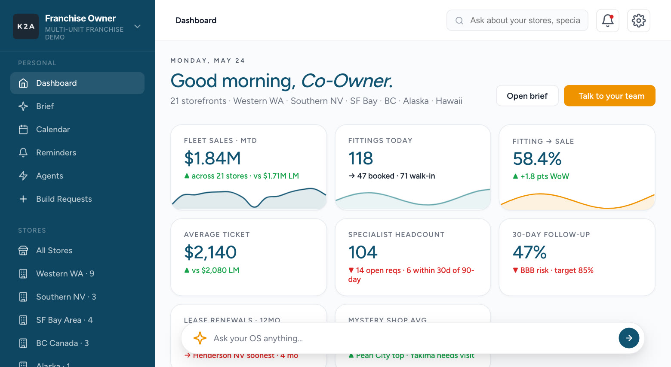Open SF Bay Area · 4 store group
The height and width of the screenshot is (367, 671).
(77, 320)
